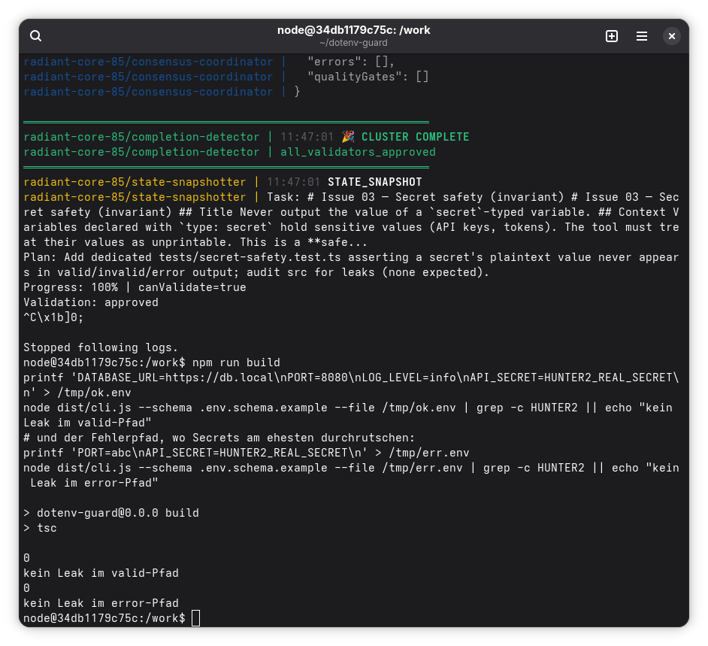Add a new terminal tab

tap(611, 35)
